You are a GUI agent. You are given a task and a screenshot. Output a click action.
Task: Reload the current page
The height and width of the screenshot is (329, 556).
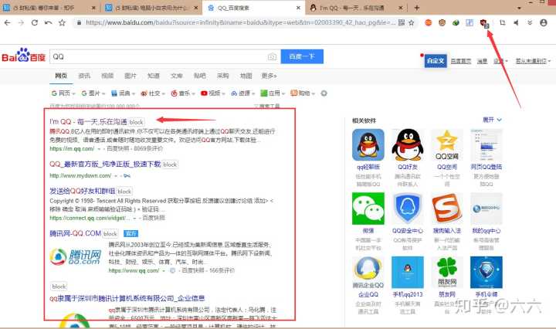(x=35, y=22)
